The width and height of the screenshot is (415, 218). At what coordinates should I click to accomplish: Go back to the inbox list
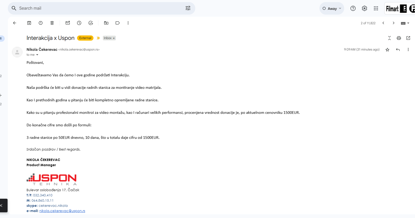(15, 23)
